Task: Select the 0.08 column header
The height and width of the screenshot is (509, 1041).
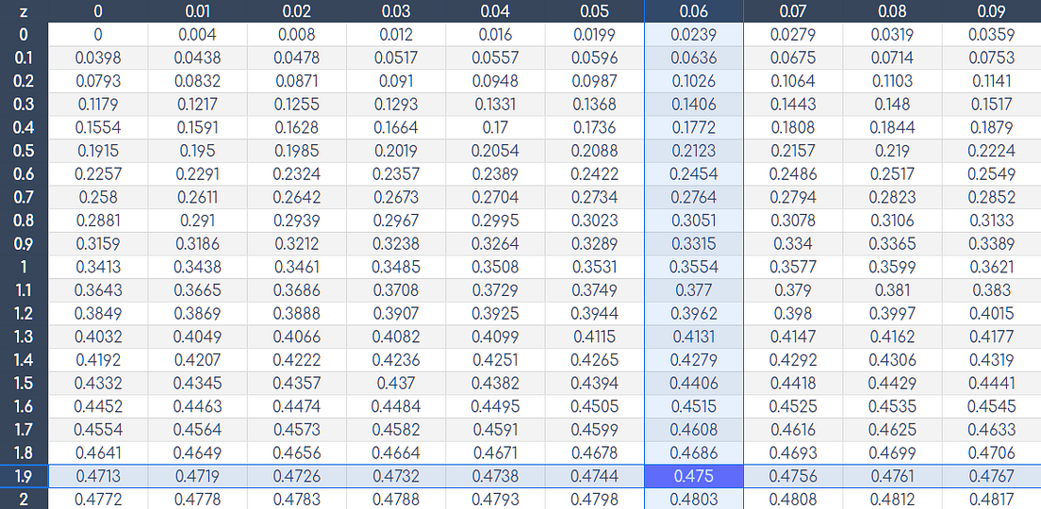Action: pyautogui.click(x=892, y=11)
